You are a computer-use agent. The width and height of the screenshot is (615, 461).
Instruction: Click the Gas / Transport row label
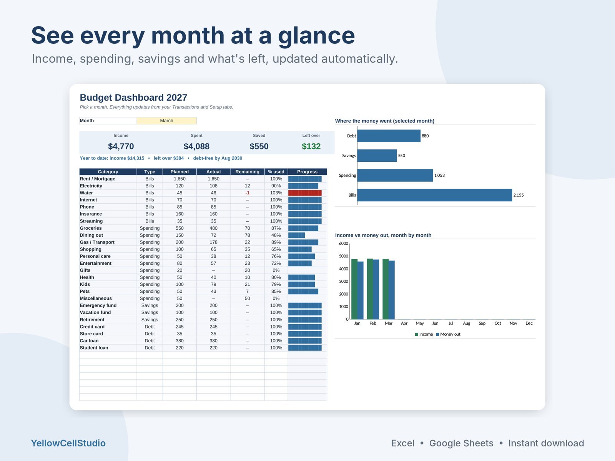[x=97, y=242]
